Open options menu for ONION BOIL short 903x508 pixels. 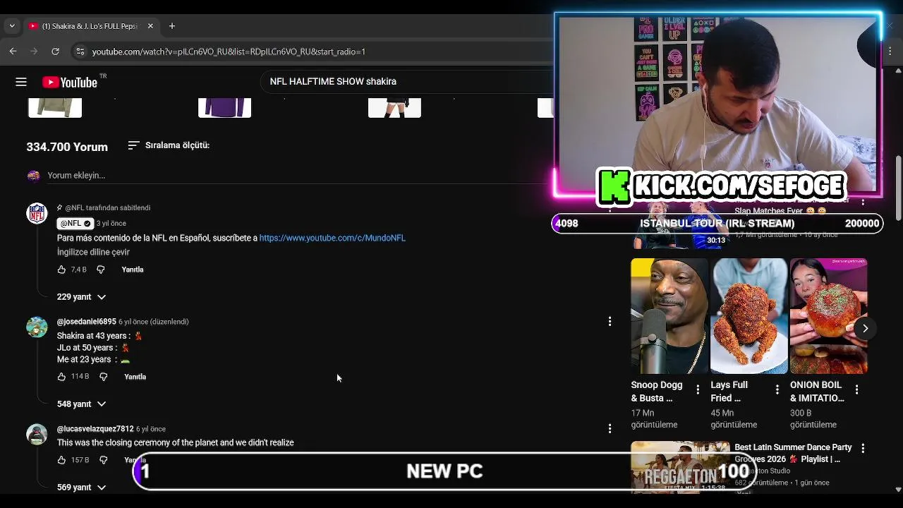click(x=856, y=389)
